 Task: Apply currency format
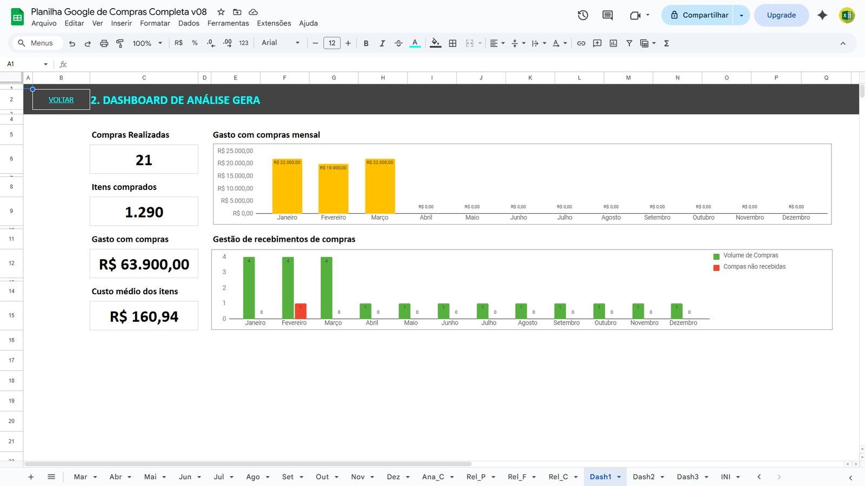(178, 43)
